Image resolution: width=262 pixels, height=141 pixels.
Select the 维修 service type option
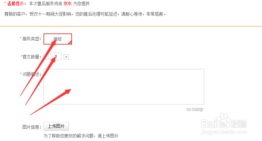(58, 39)
